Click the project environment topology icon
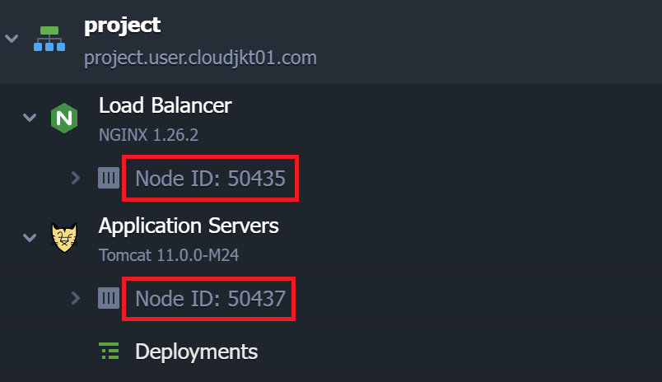The height and width of the screenshot is (382, 662). click(49, 39)
